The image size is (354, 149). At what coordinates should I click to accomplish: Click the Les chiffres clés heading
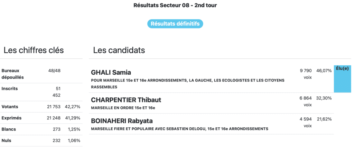34,50
